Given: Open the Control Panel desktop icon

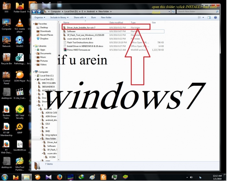Looking at the screenshot, I should 6,78.
